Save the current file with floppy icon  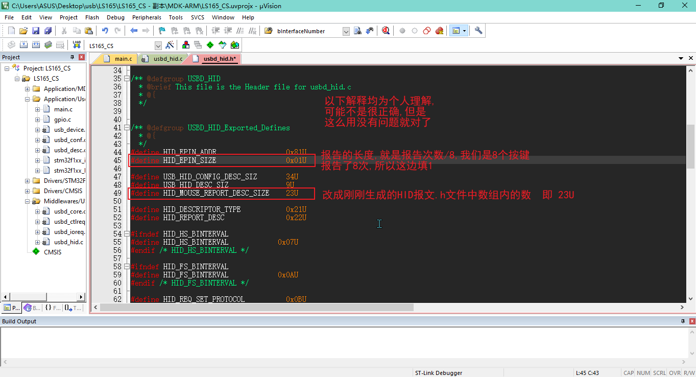[36, 31]
